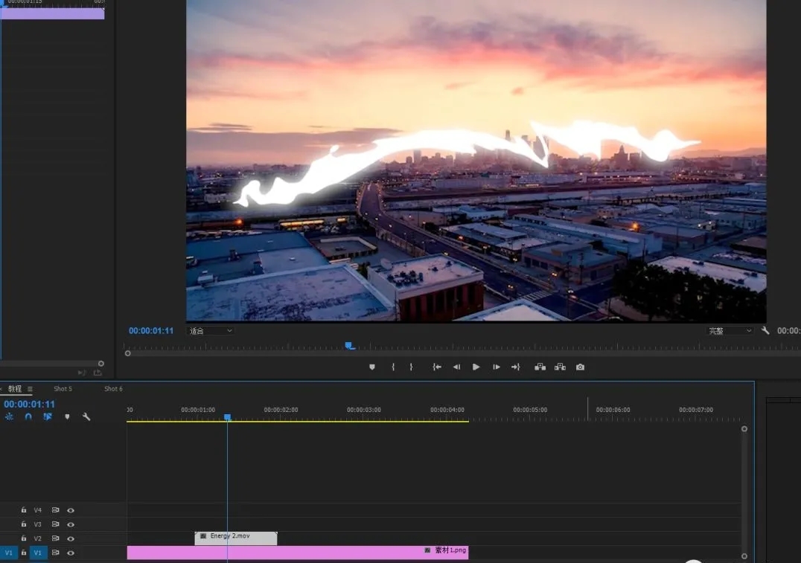The image size is (801, 563).
Task: Select the pink 素材1.png clip on V1
Action: pos(298,553)
